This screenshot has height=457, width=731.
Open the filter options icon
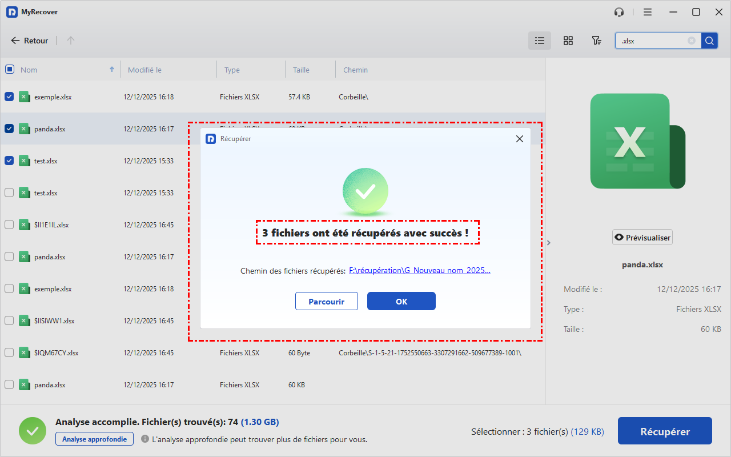[596, 41]
